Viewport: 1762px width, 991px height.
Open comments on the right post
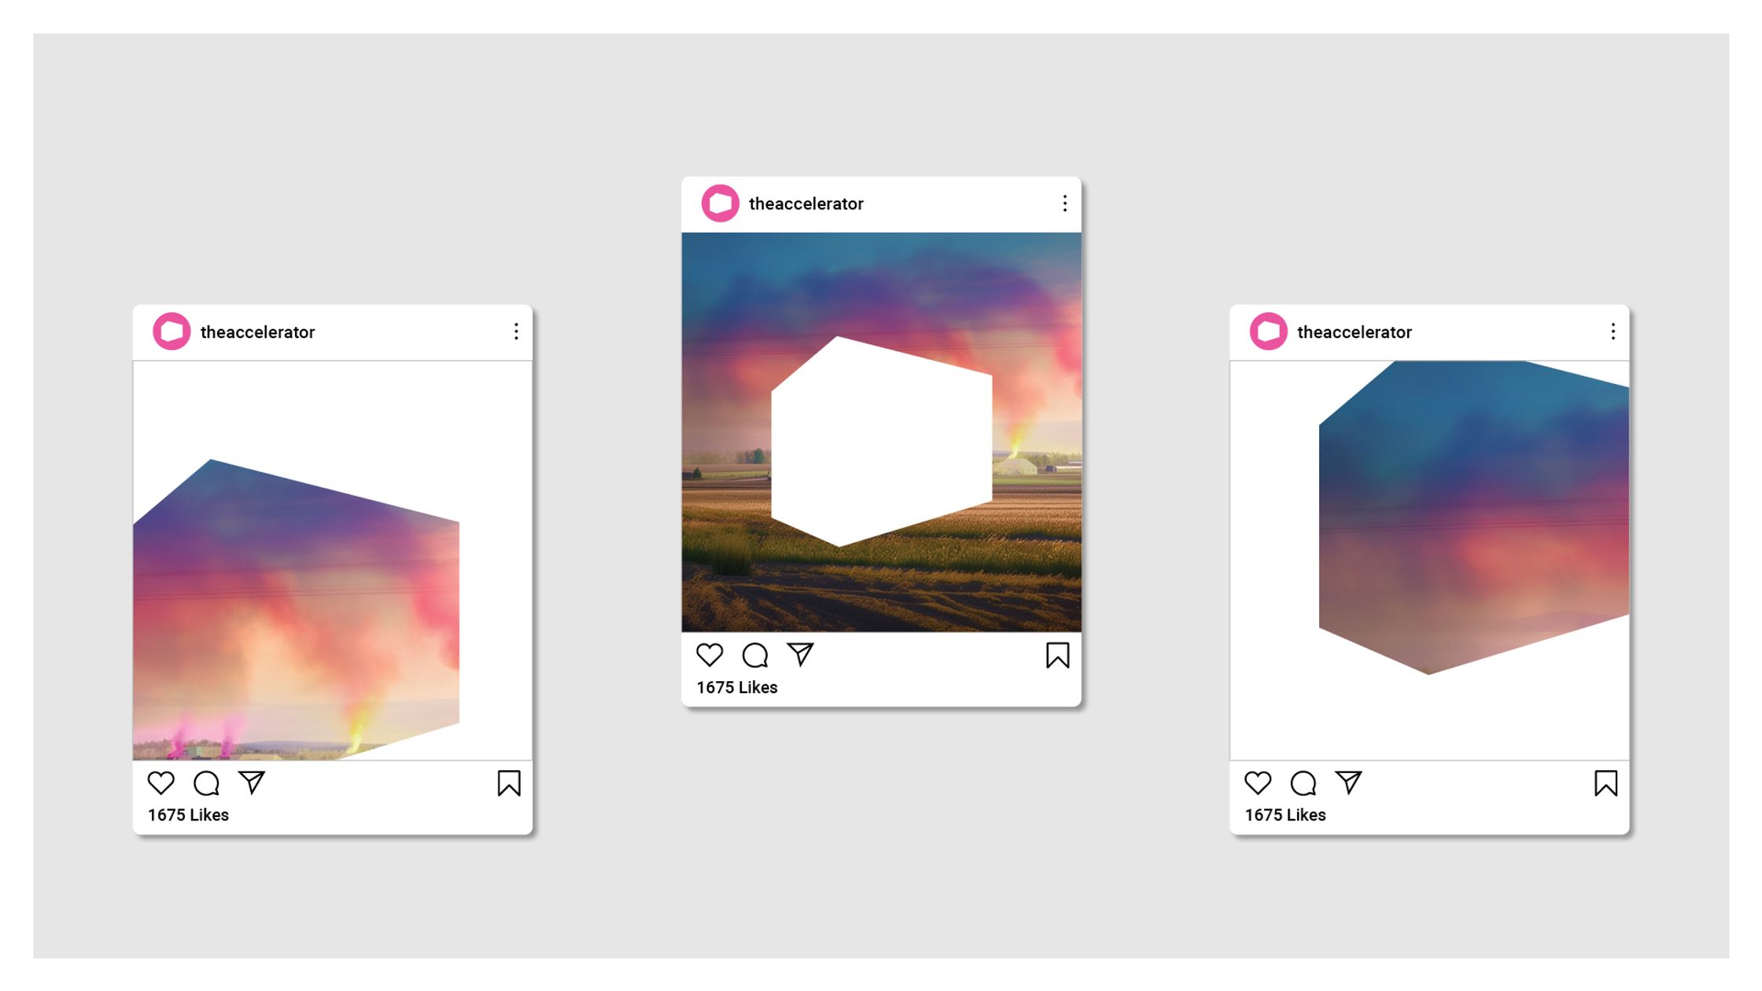pyautogui.click(x=1303, y=783)
